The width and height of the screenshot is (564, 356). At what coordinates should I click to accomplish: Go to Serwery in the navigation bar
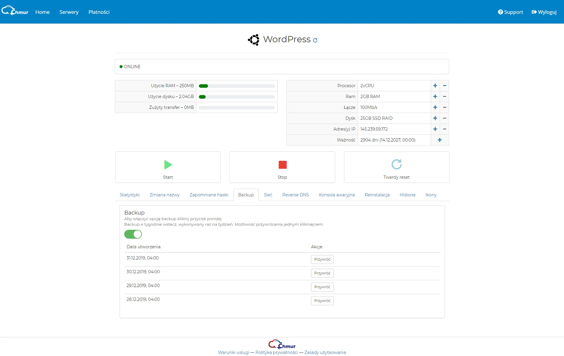pyautogui.click(x=69, y=12)
